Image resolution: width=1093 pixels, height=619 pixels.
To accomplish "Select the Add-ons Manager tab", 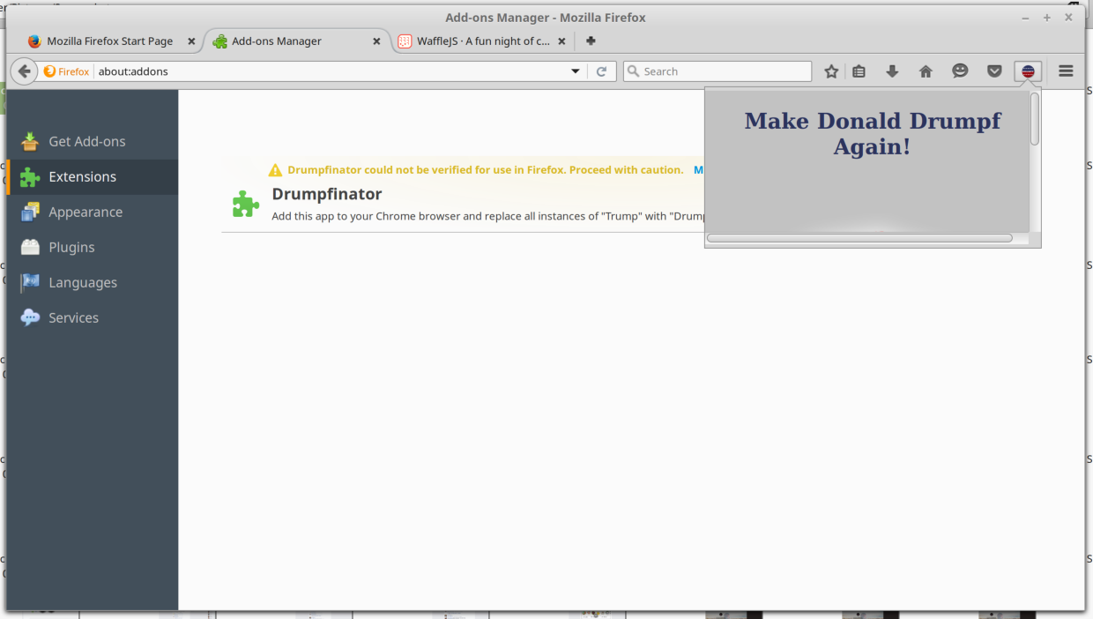I will click(x=295, y=41).
